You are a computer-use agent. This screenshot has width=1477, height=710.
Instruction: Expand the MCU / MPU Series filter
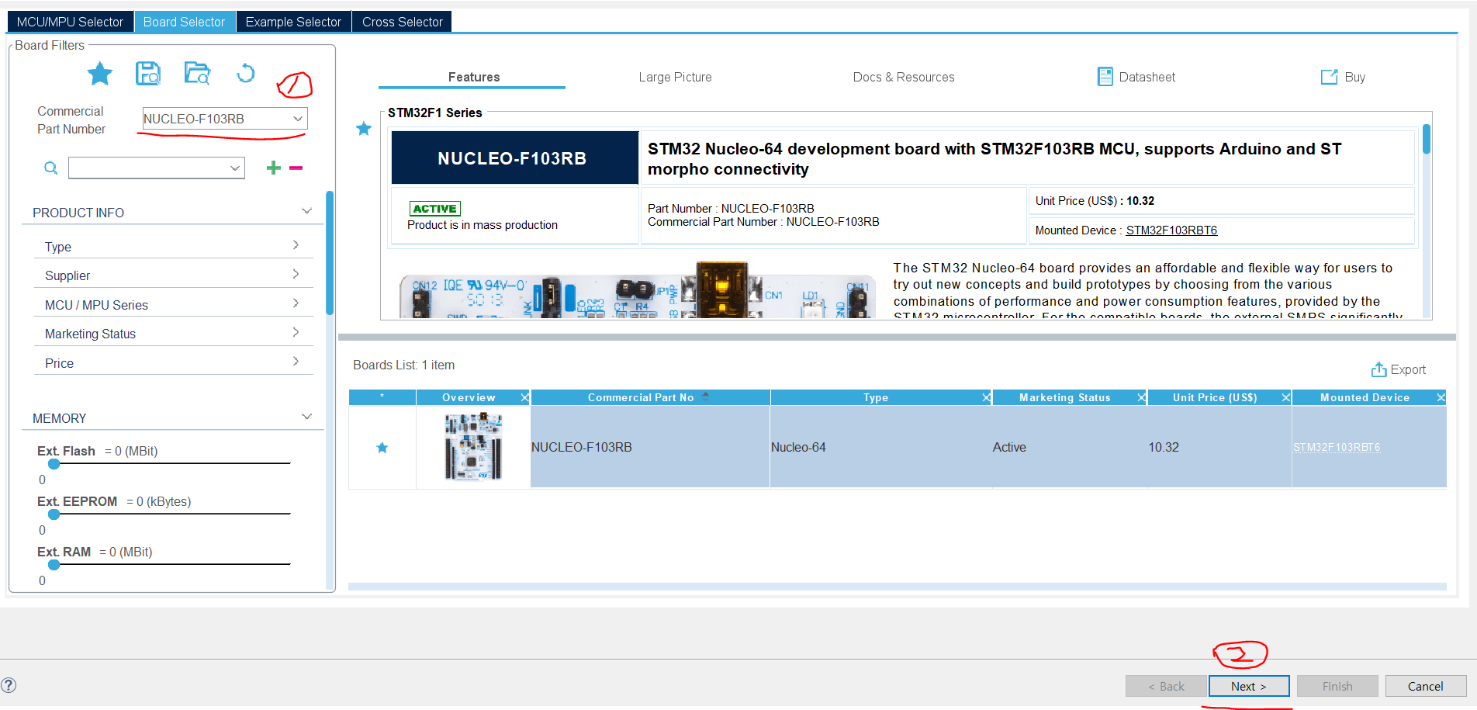coord(296,303)
